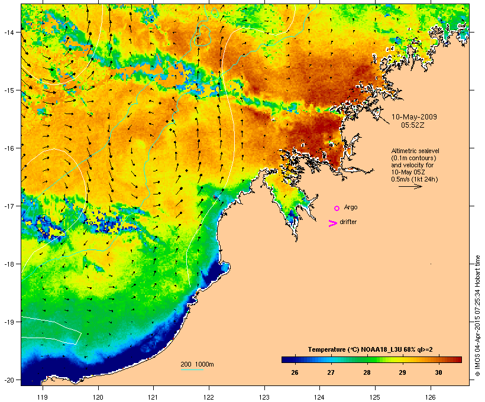The height and width of the screenshot is (402, 485).
Task: Click the colorbar tick label '26'
Action: click(x=295, y=372)
